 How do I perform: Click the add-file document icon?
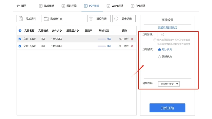point(21,19)
